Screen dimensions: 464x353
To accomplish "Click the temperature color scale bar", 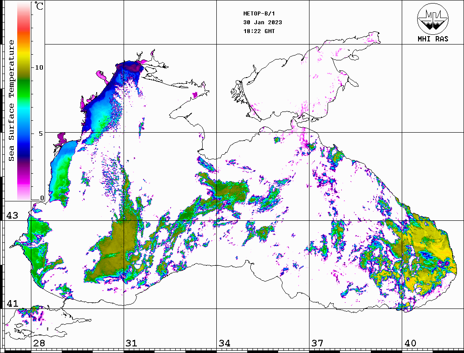I will [x=24, y=101].
